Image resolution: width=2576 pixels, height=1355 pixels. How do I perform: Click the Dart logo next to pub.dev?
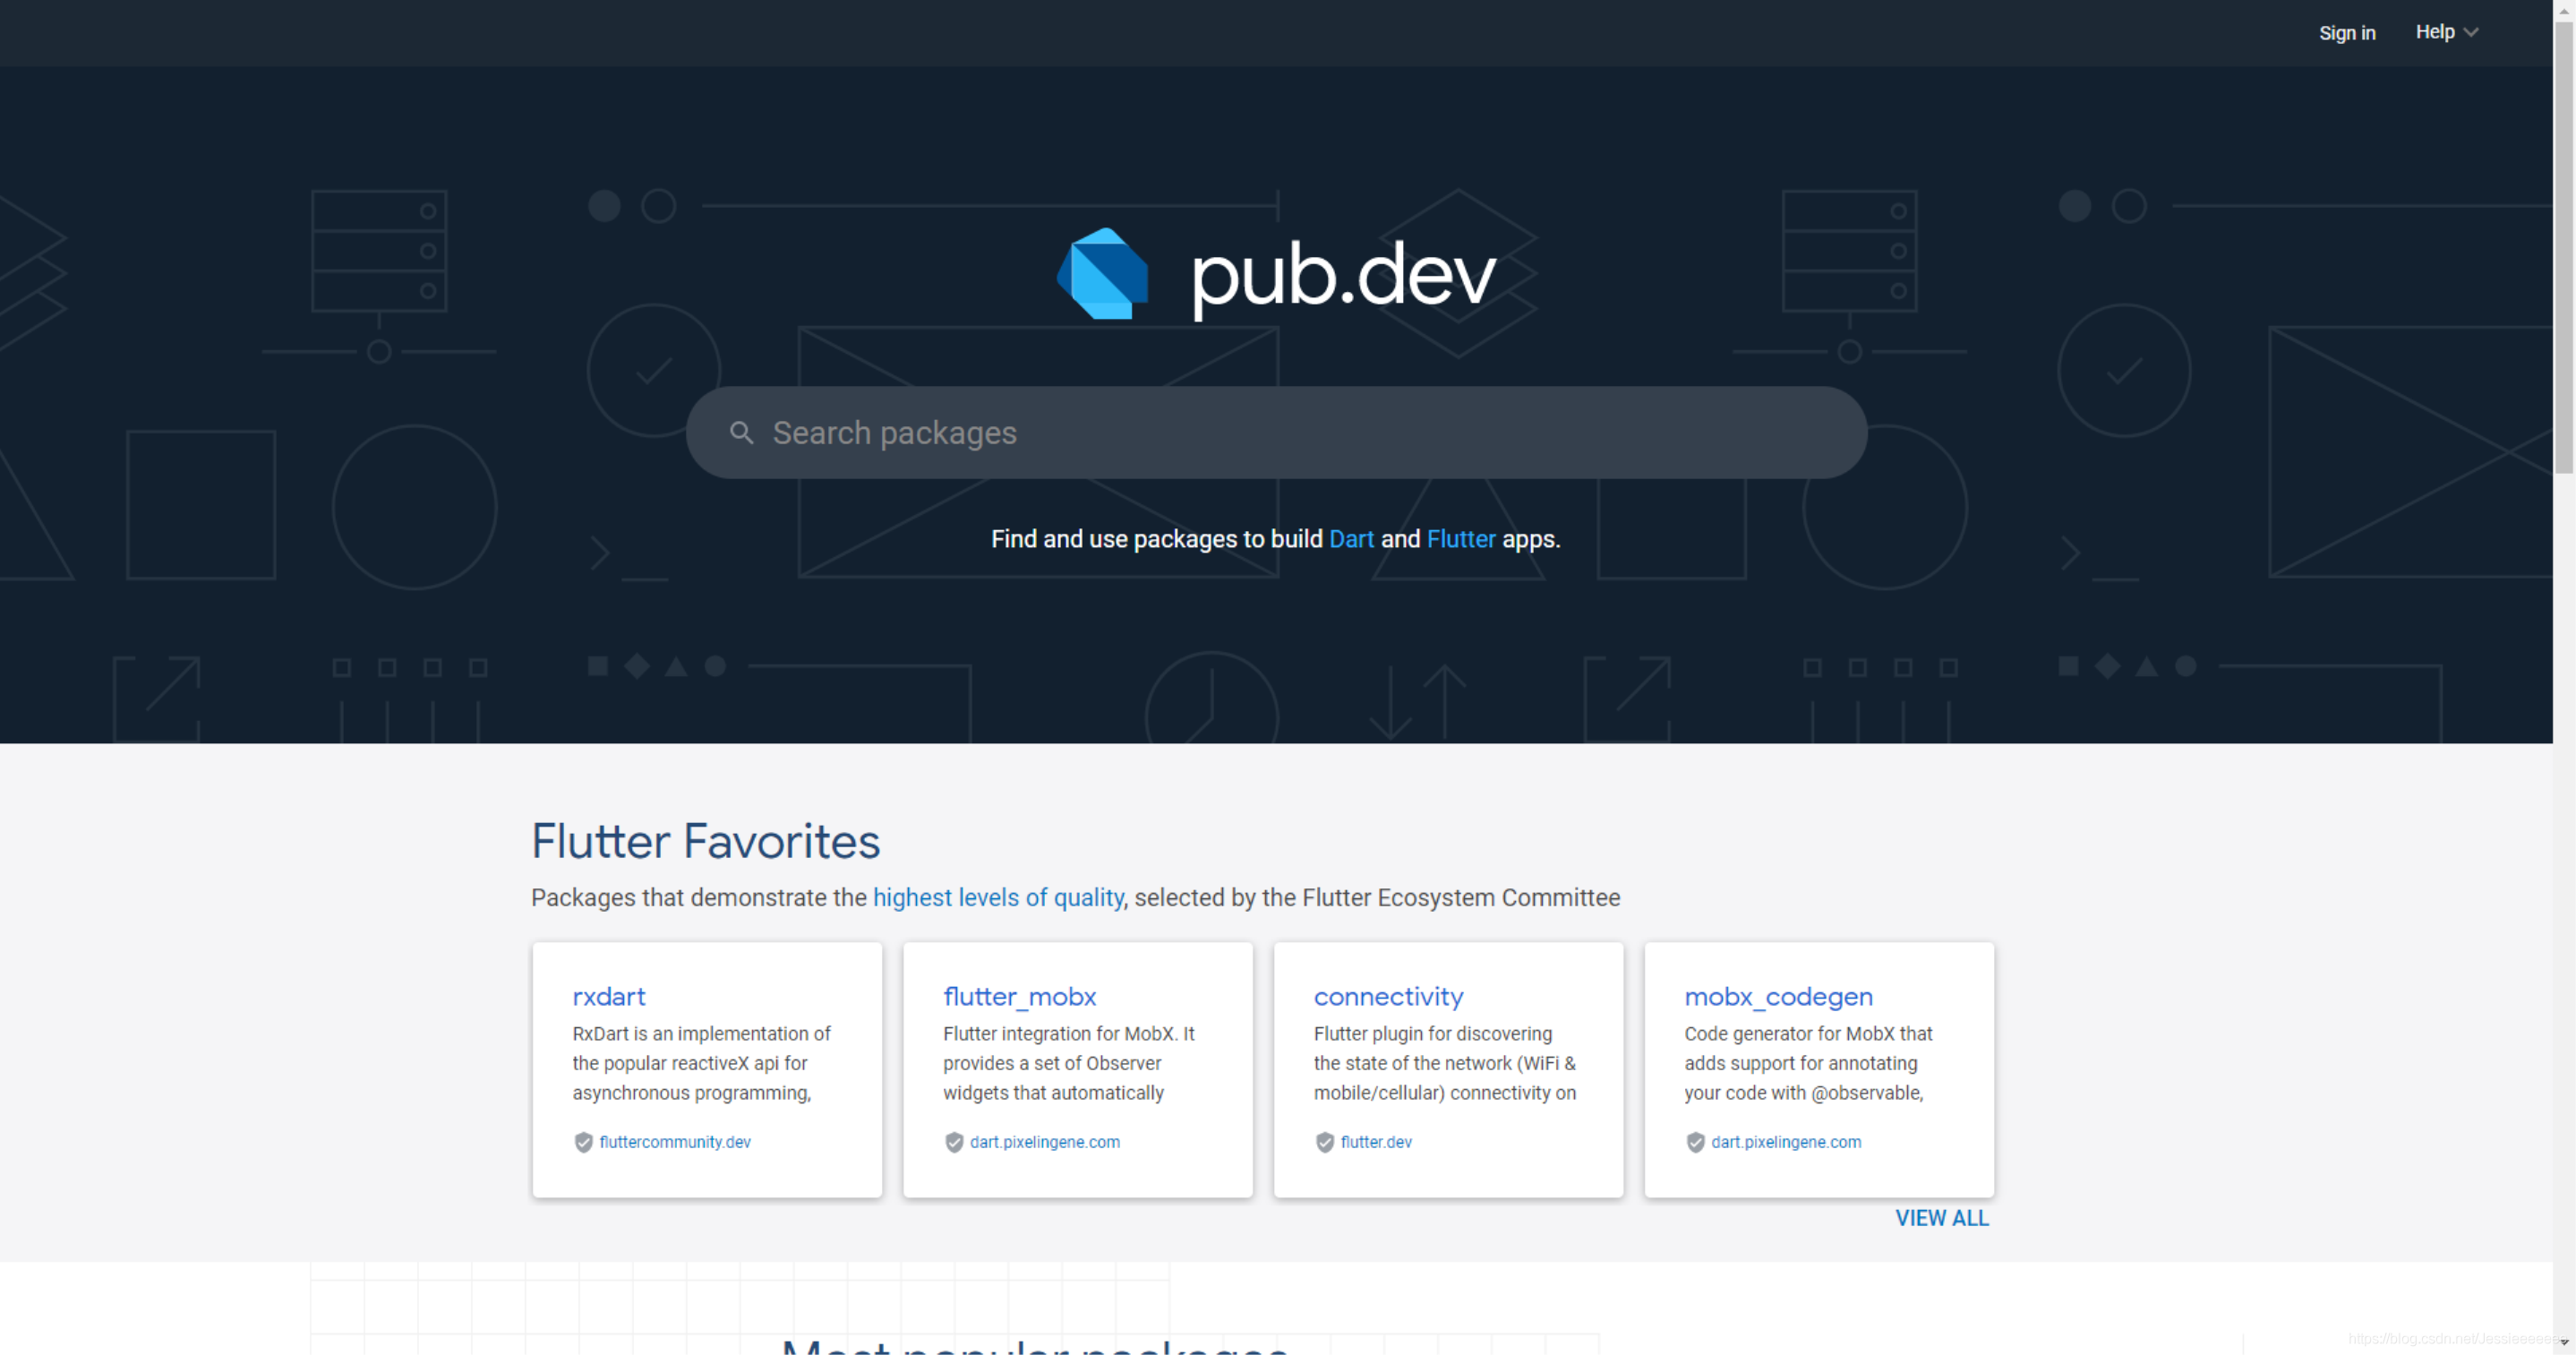point(1103,274)
